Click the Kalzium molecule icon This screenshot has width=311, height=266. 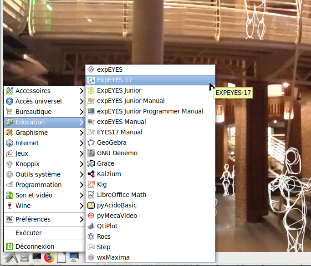coord(91,174)
